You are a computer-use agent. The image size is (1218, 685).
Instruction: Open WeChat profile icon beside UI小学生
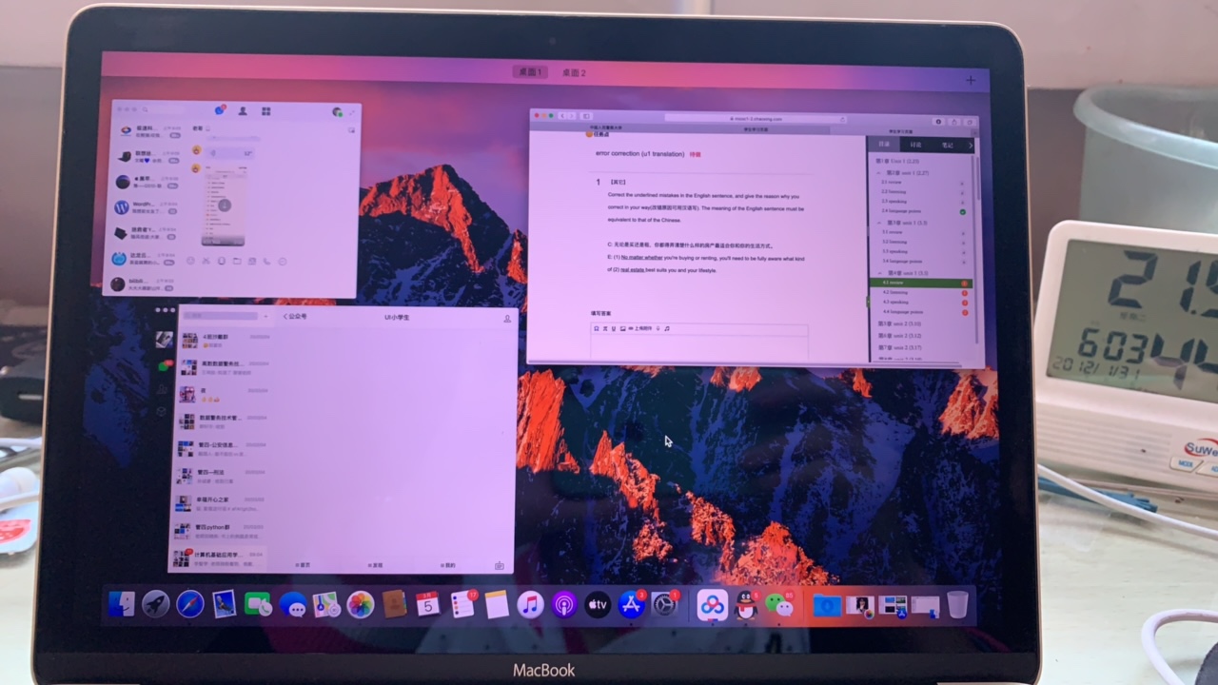click(507, 318)
